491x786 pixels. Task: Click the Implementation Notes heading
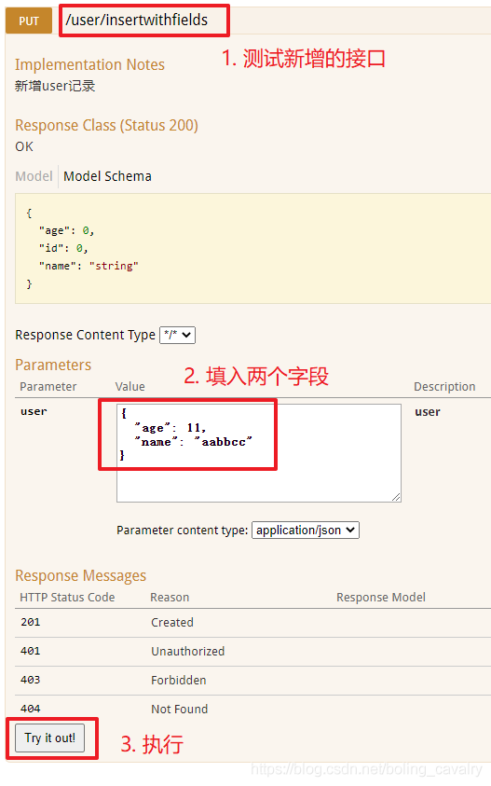[89, 64]
